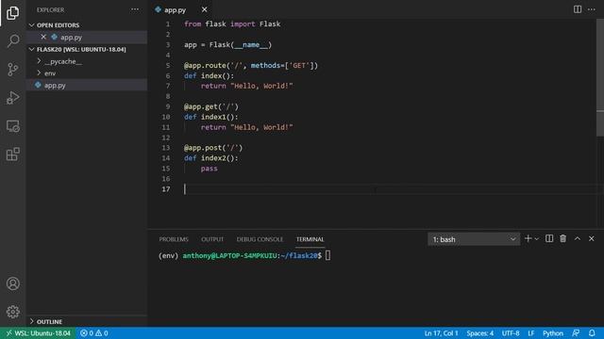The image size is (604, 339).
Task: Close the app.py editor tab
Action: click(x=204, y=9)
